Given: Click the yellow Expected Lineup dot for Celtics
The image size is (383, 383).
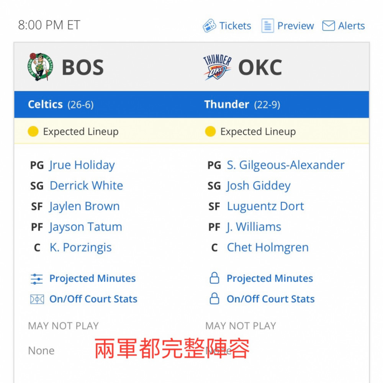Looking at the screenshot, I should [33, 131].
